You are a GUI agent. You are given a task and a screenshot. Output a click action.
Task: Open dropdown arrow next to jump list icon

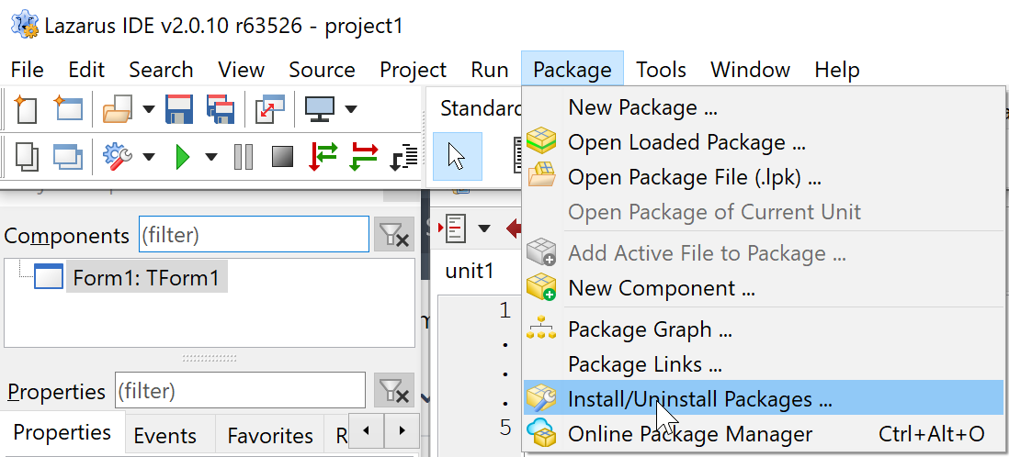tap(484, 228)
